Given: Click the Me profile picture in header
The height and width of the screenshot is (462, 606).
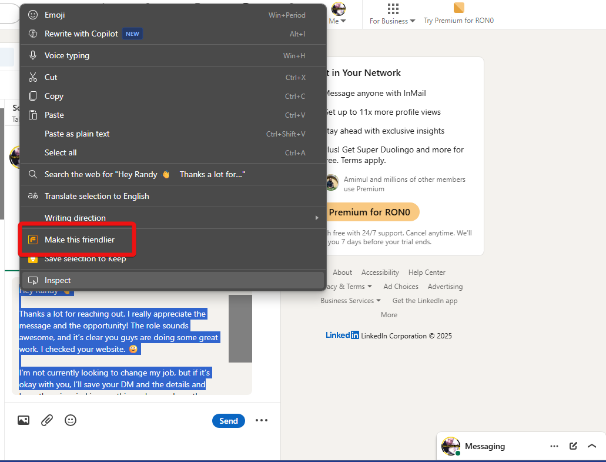Looking at the screenshot, I should click(x=339, y=8).
